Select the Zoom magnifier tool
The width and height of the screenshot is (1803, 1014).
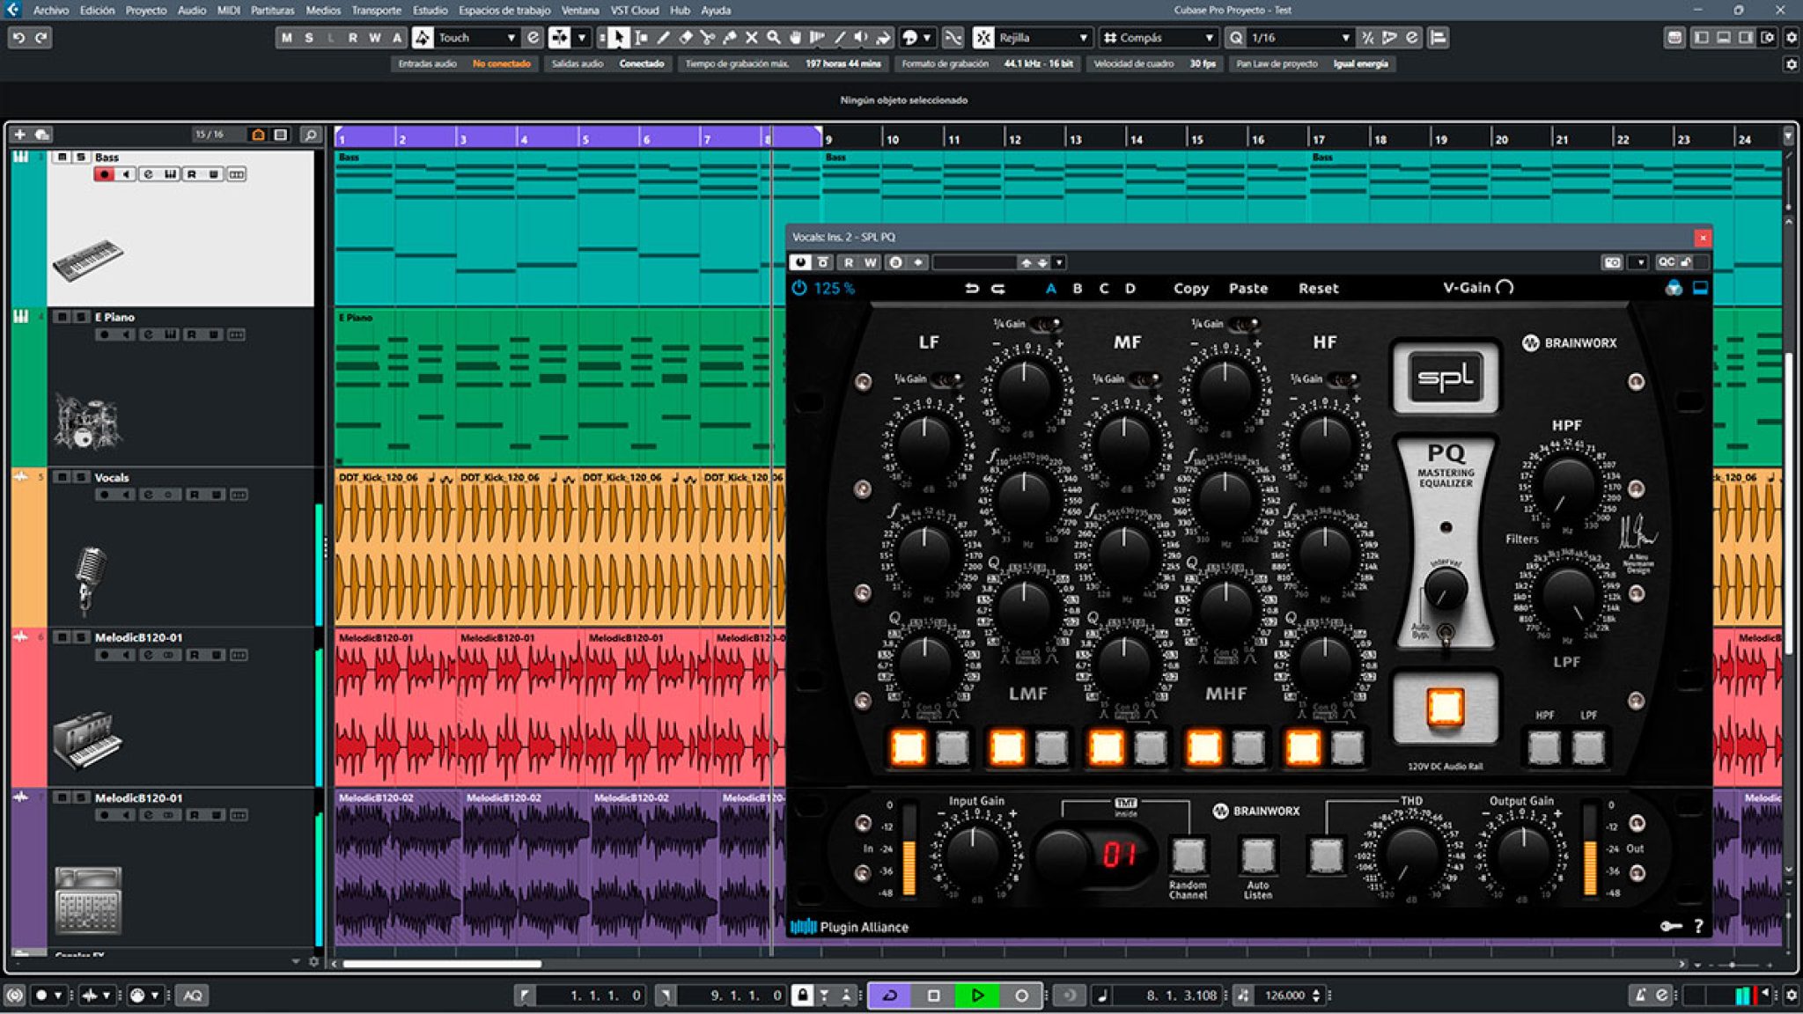click(x=773, y=37)
